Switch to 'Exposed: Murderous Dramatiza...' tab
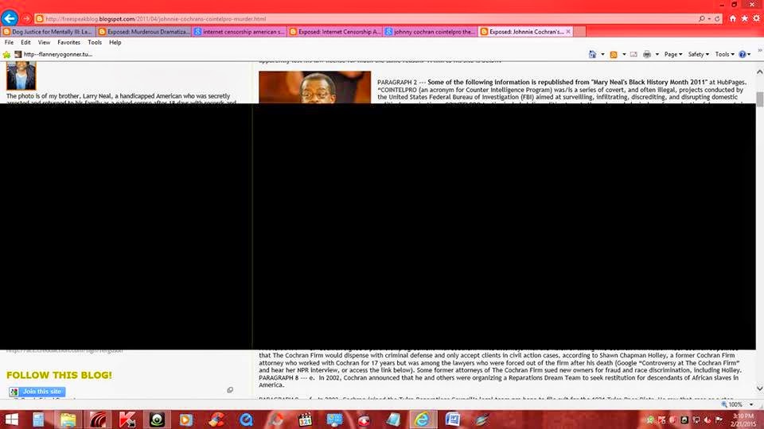 point(144,32)
